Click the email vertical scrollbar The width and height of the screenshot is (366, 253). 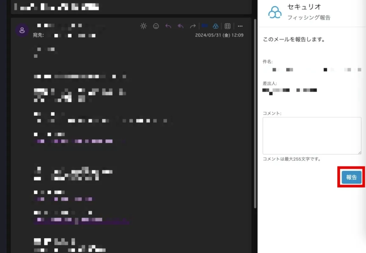click(255, 113)
